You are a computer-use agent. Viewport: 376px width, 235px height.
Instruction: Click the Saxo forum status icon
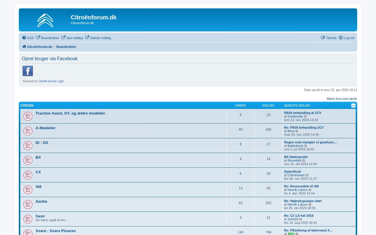[x=28, y=219]
